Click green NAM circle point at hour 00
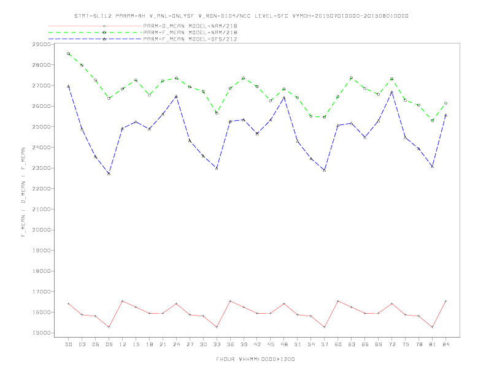 point(69,54)
